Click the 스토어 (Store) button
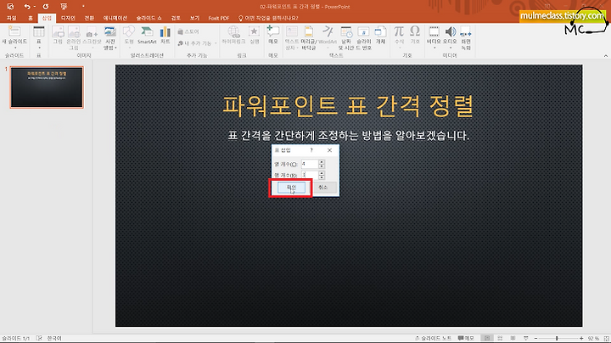Viewport: 611px width, 343px height. coord(188,31)
